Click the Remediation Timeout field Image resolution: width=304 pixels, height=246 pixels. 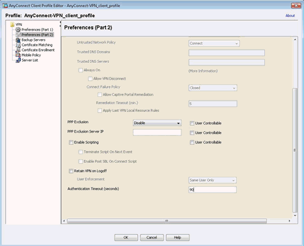coord(213,104)
